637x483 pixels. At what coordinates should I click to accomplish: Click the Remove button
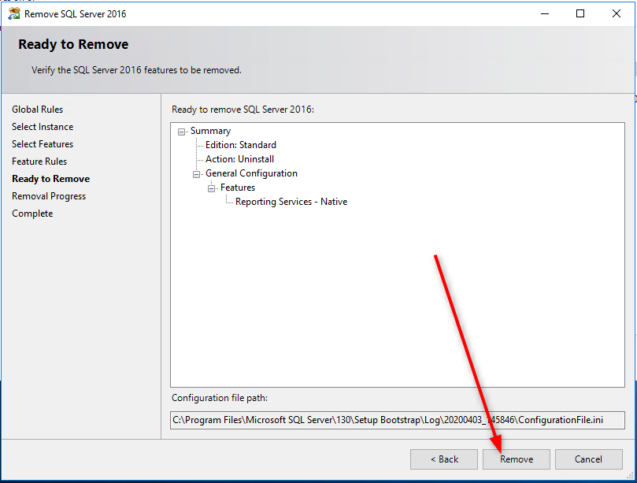tap(516, 459)
